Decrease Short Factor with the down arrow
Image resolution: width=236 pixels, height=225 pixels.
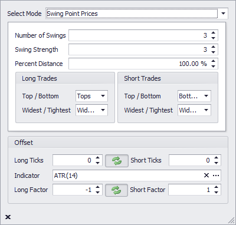pyautogui.click(x=217, y=193)
